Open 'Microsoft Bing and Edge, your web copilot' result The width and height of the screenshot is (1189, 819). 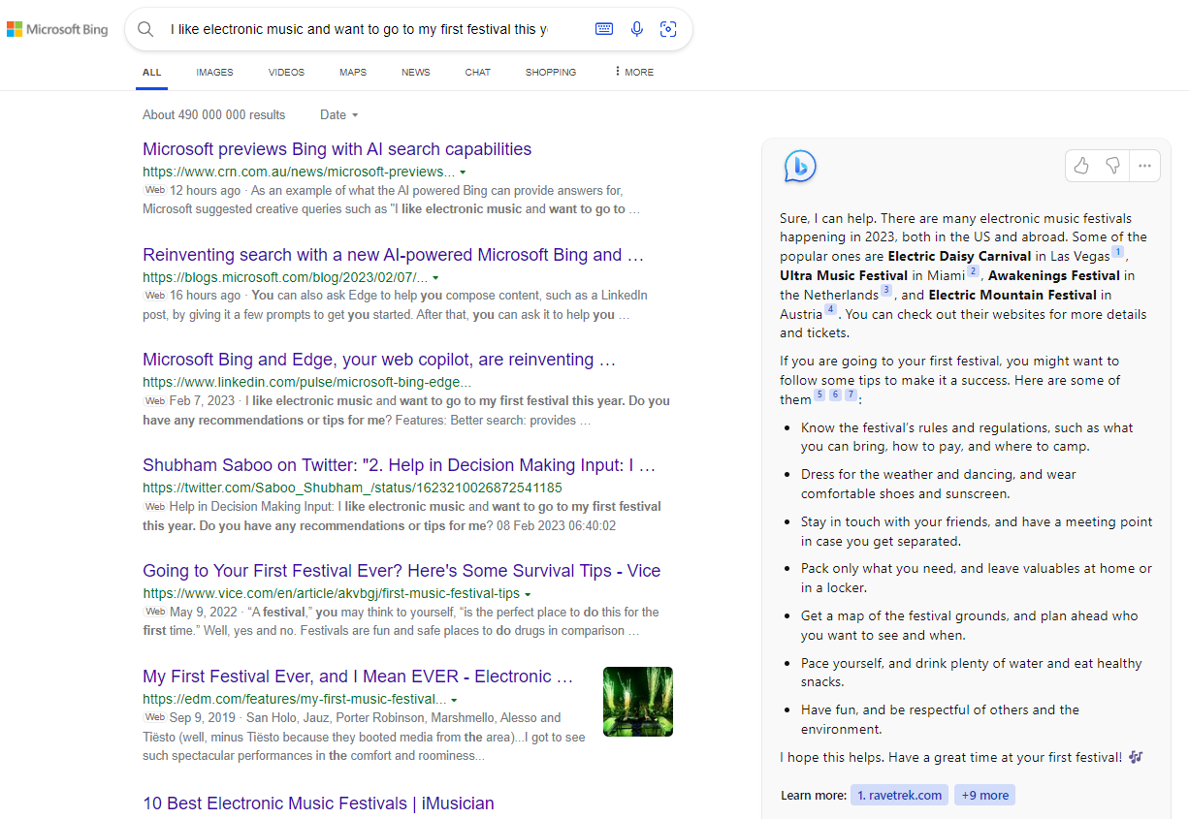click(x=379, y=360)
